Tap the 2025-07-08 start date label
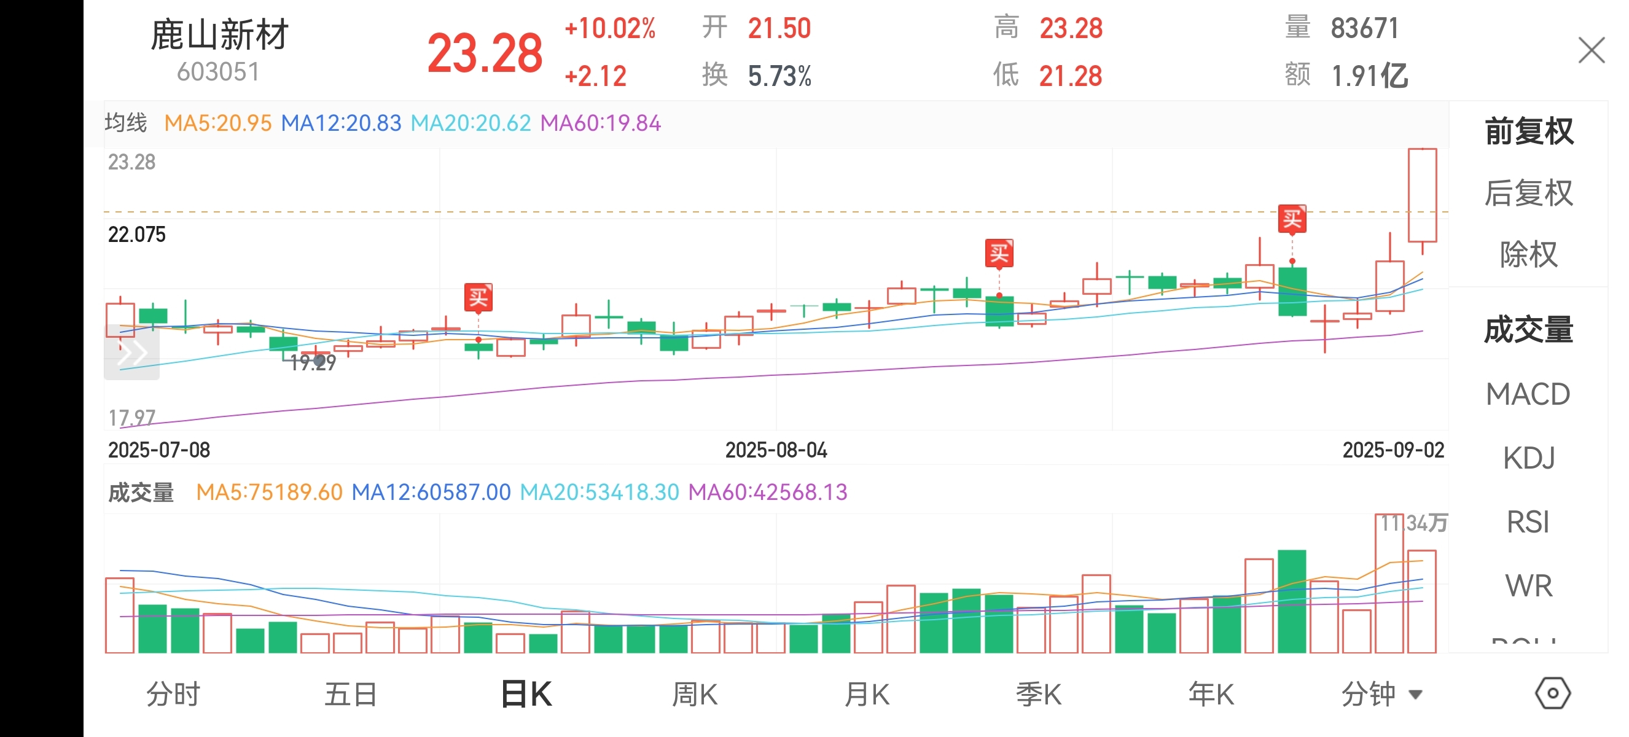This screenshot has height=737, width=1629. (x=158, y=450)
